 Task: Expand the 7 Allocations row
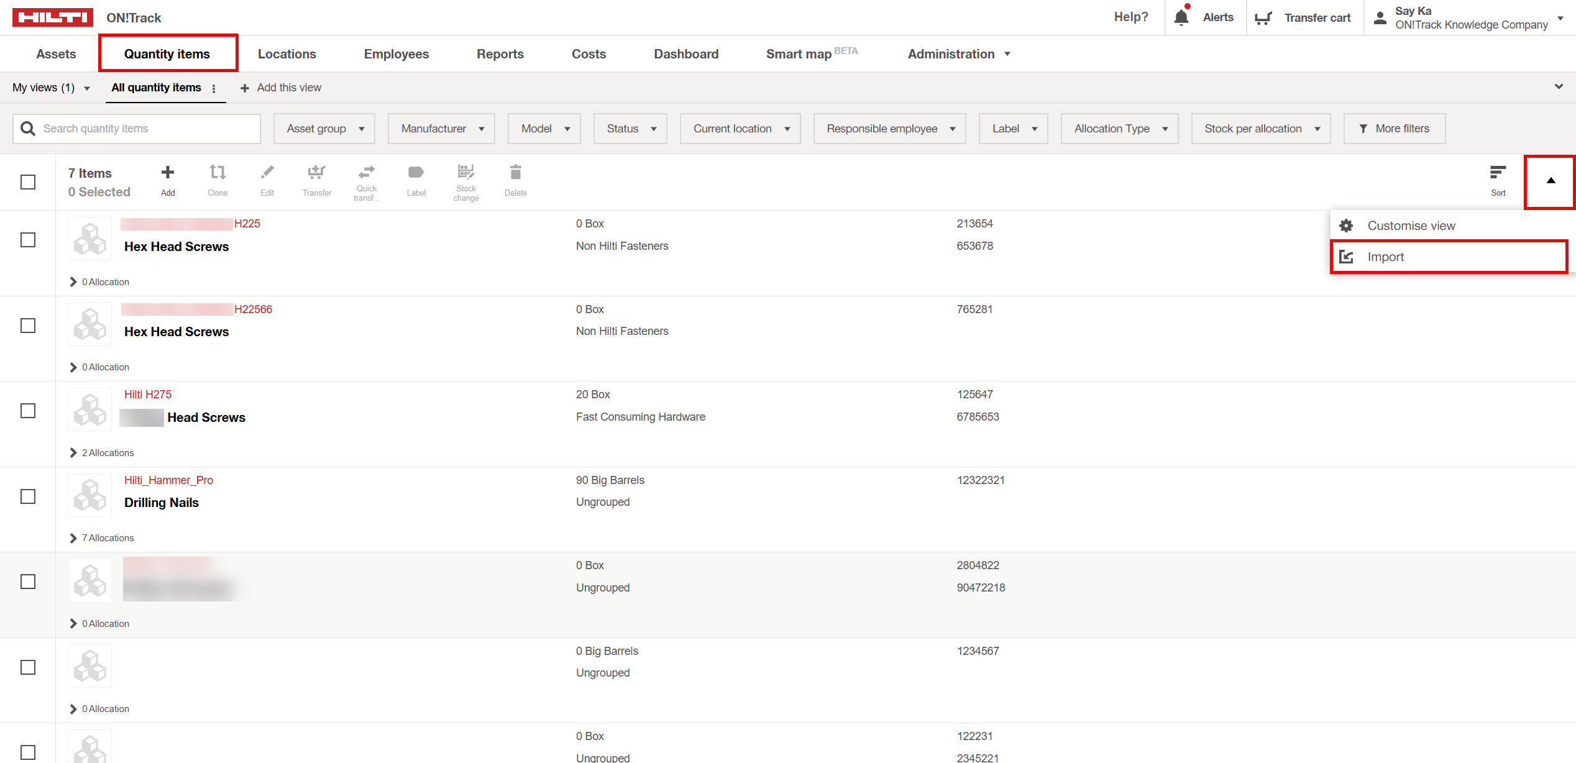73,538
